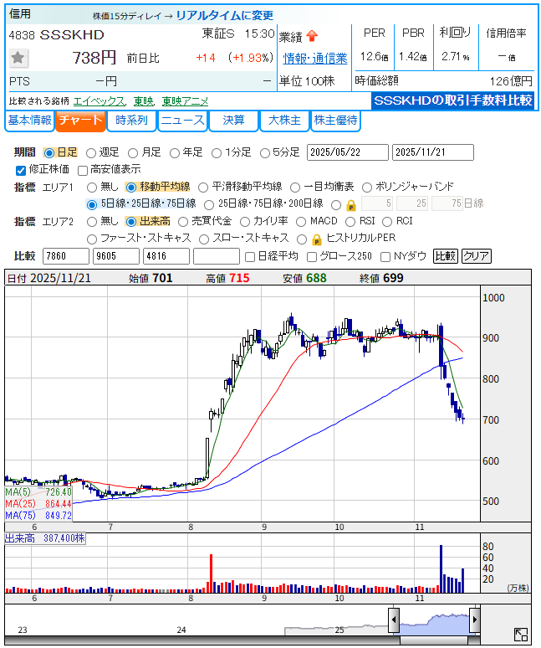Tick the 日経平均 comparison checkbox
541x648 pixels.
tap(249, 256)
